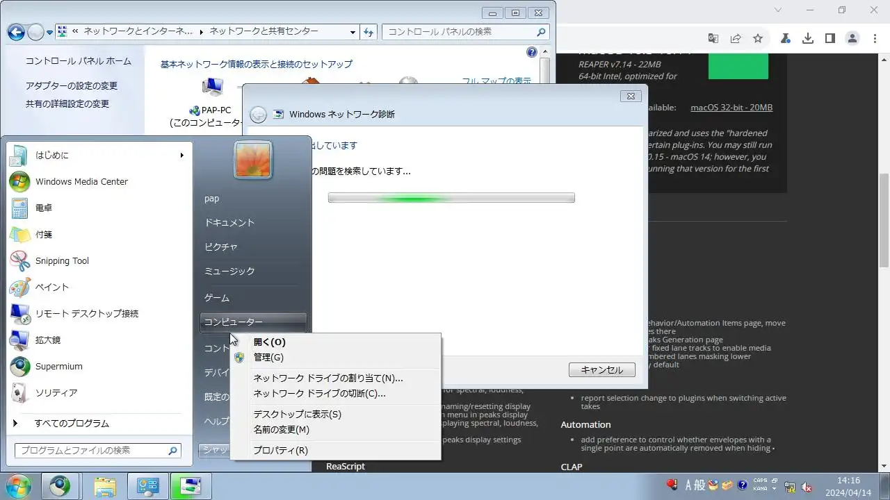Select Disconnect network drive (ネットワーク ドライブの切断)
The height and width of the screenshot is (500, 890).
335,393
